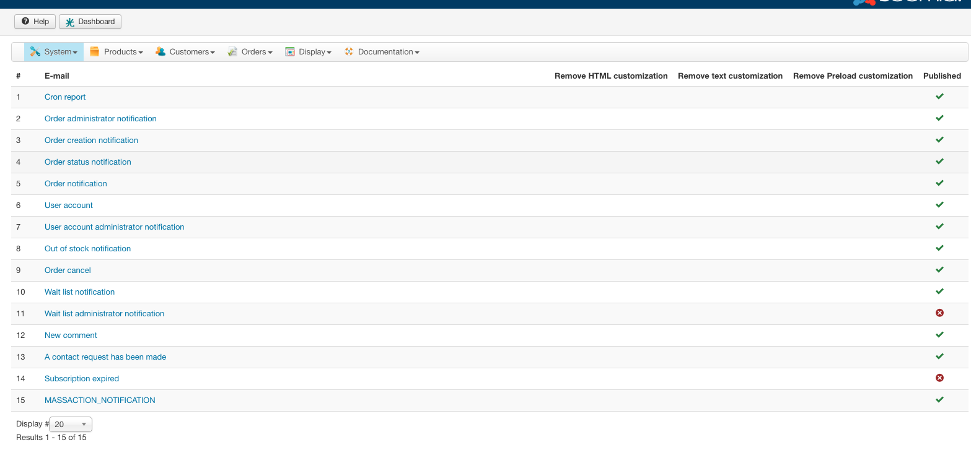This screenshot has width=971, height=450.
Task: Click the Published column header
Action: 942,76
